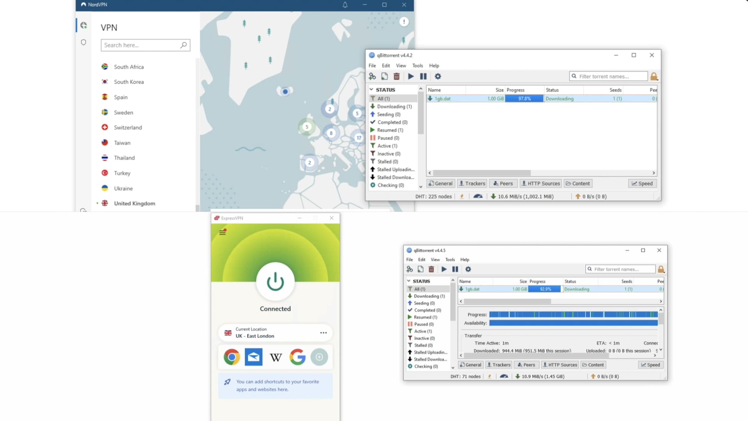Click 97.8% progress bar of 1gb.dat
Screen dimensions: 748x421
(x=524, y=99)
